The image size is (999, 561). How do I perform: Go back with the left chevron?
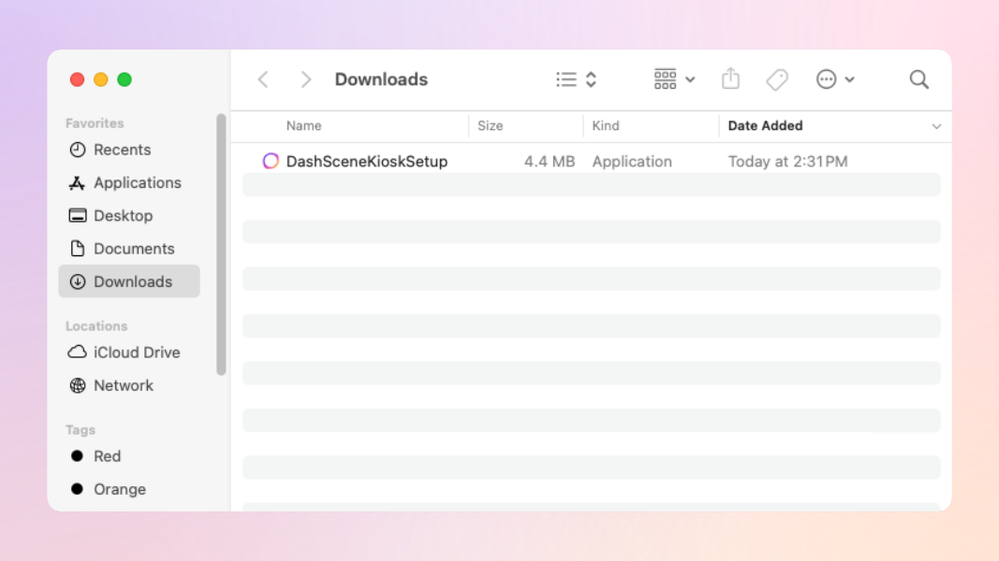[x=263, y=79]
